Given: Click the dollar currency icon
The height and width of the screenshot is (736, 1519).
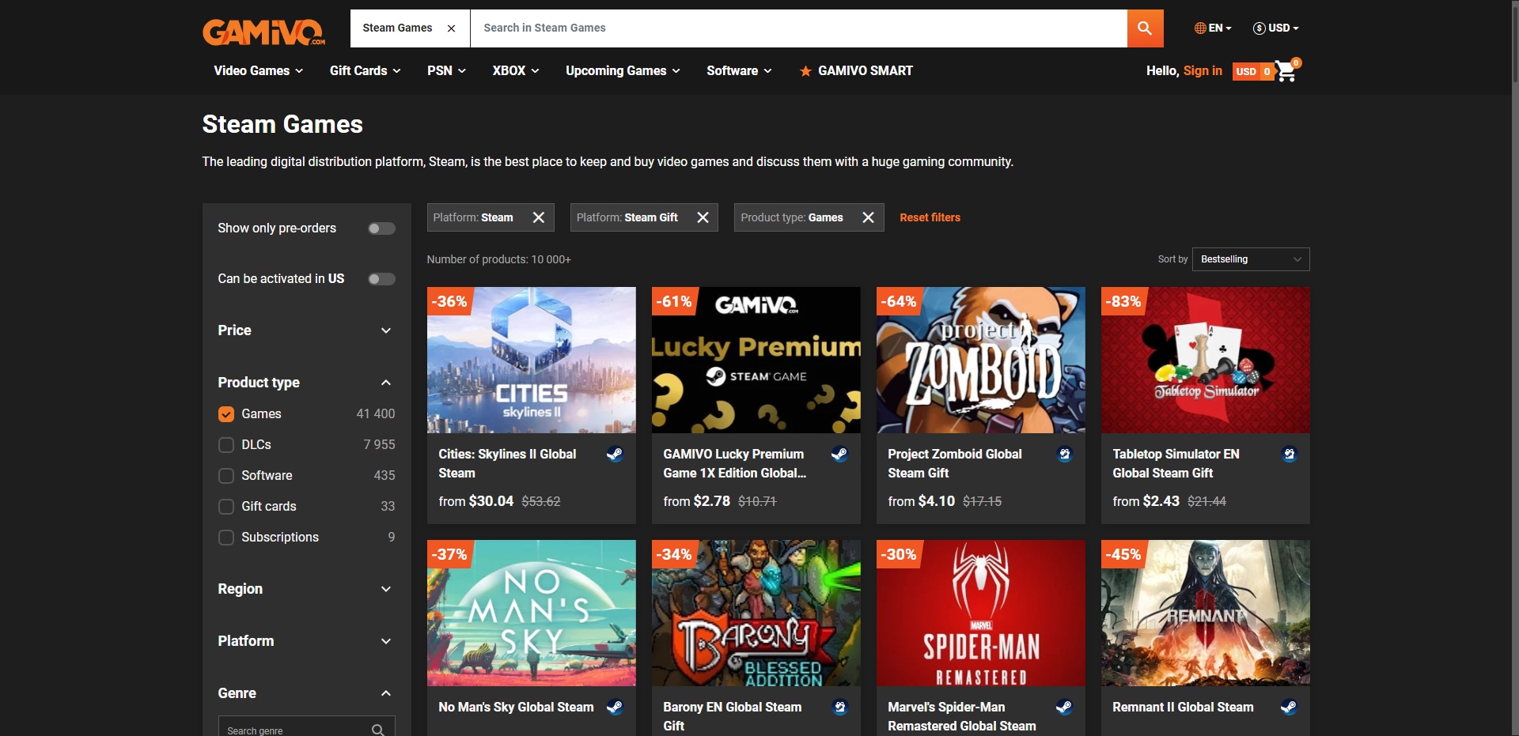Looking at the screenshot, I should [x=1259, y=28].
